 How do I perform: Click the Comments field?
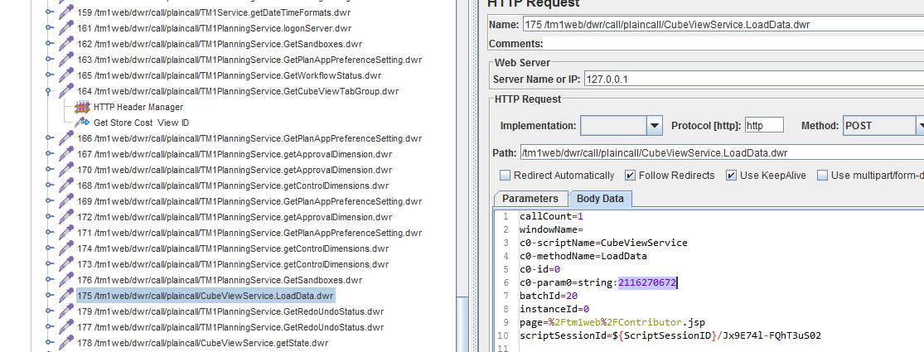[x=734, y=44]
